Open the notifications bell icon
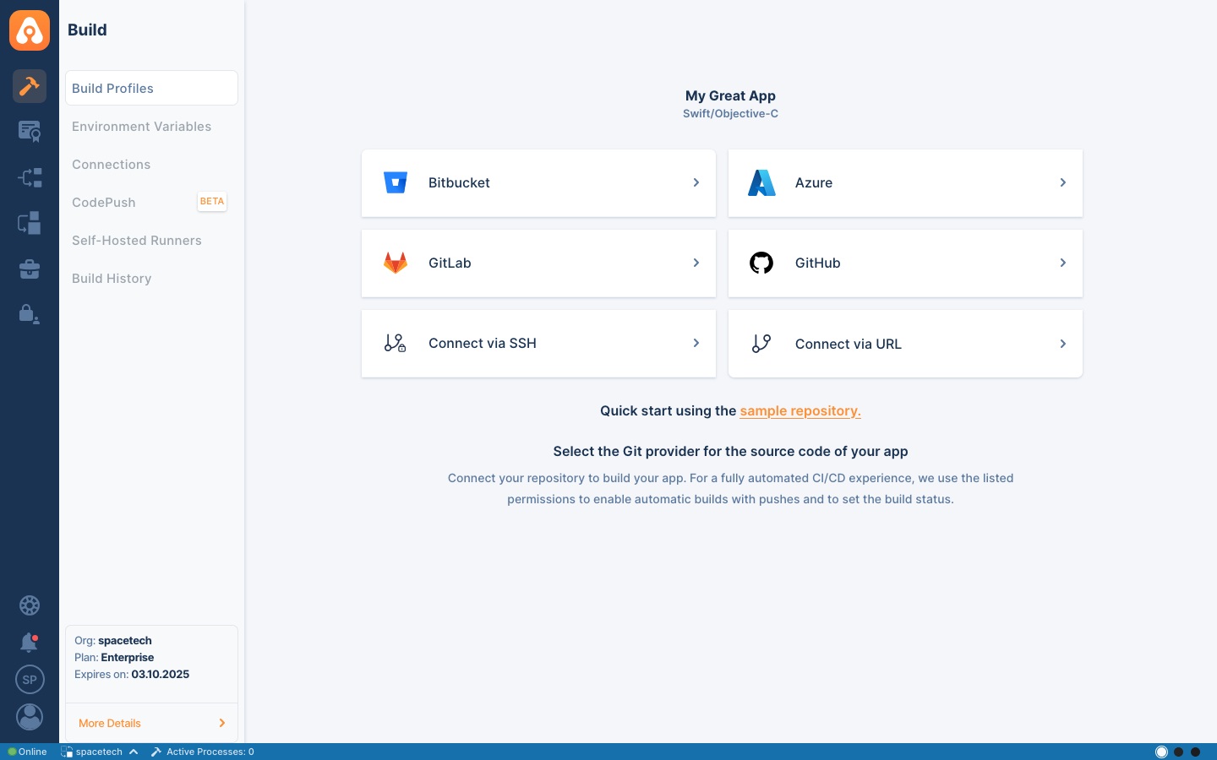Viewport: 1217px width, 760px height. pos(29,643)
